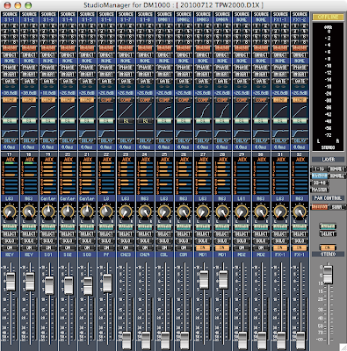Click the DELAY button on channel 19
The height and width of the screenshot is (351, 347).
[x=48, y=140]
